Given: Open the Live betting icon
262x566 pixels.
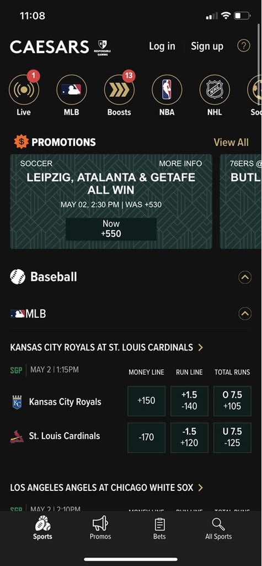Looking at the screenshot, I should click(24, 90).
